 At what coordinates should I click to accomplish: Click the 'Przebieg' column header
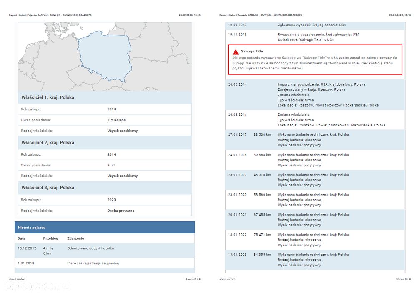point(50,238)
